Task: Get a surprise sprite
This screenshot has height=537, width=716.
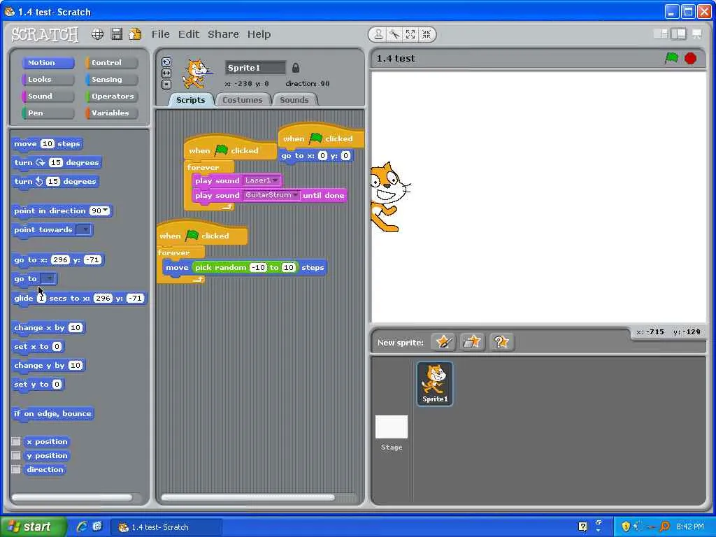Action: [501, 341]
